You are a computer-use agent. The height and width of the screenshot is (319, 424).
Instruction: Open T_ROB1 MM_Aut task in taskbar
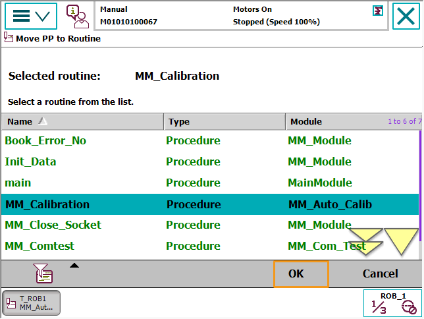coord(32,303)
